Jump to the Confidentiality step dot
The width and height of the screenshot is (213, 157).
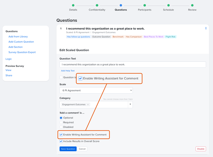[97, 5]
